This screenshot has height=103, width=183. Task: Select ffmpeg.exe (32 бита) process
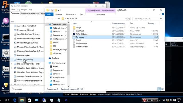(x=25, y=30)
